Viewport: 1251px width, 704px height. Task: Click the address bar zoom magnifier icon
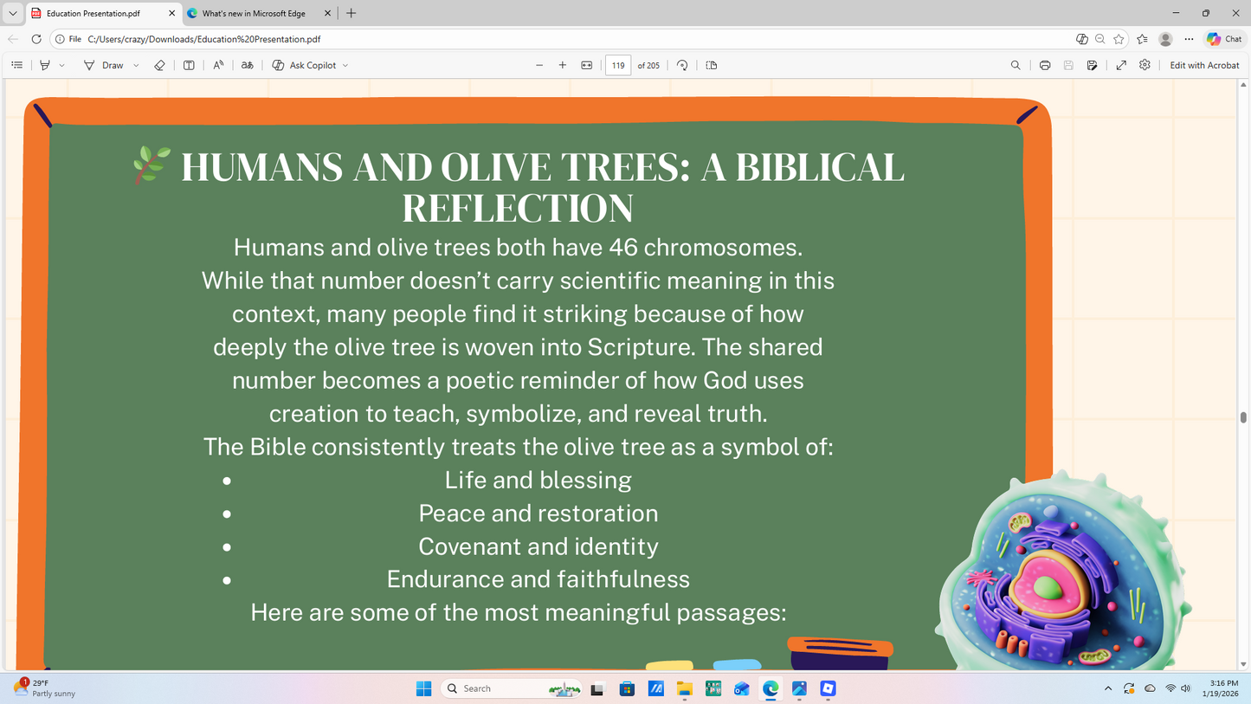[1099, 39]
